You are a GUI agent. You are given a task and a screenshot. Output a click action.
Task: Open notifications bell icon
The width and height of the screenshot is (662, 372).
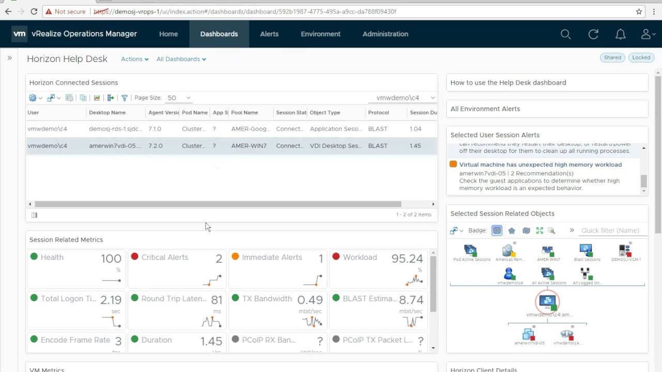click(x=621, y=34)
